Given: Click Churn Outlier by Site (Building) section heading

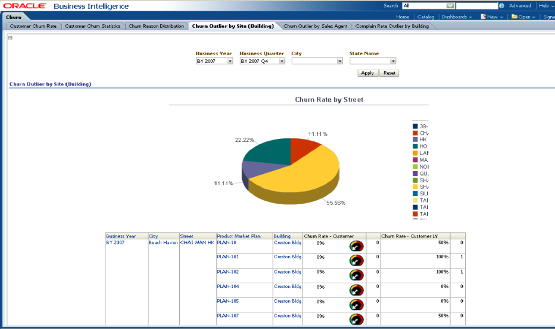Looking at the screenshot, I should 50,84.
